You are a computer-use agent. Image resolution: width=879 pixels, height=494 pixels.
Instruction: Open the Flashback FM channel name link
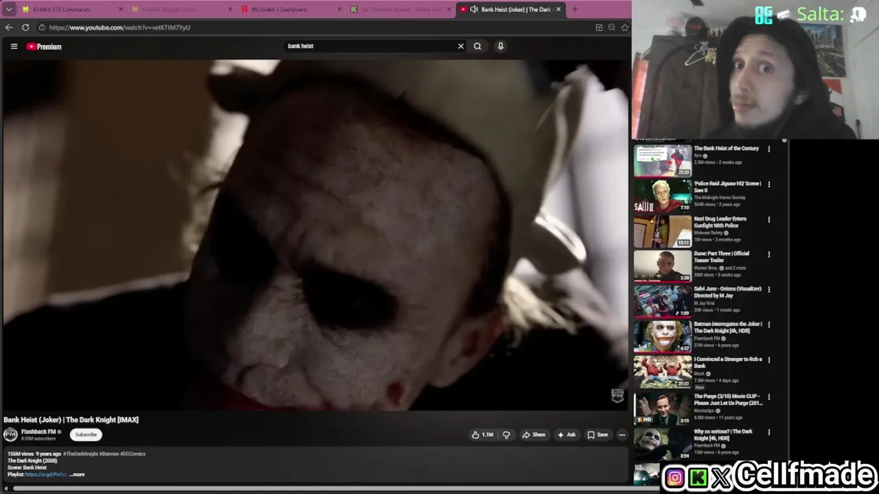(x=38, y=432)
